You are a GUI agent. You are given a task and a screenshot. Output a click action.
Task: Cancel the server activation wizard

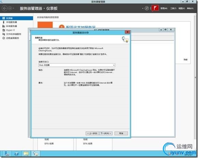(121, 133)
